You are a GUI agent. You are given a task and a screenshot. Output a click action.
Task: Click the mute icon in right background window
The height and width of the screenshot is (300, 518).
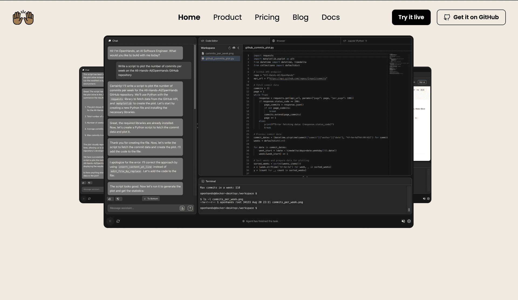(424, 199)
